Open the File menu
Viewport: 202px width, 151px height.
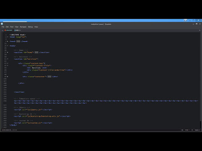[x=3, y=27]
